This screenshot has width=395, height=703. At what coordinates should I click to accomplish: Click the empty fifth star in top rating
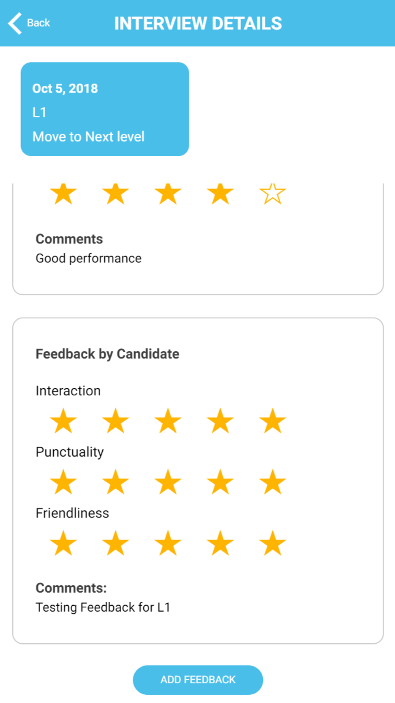coord(273,194)
